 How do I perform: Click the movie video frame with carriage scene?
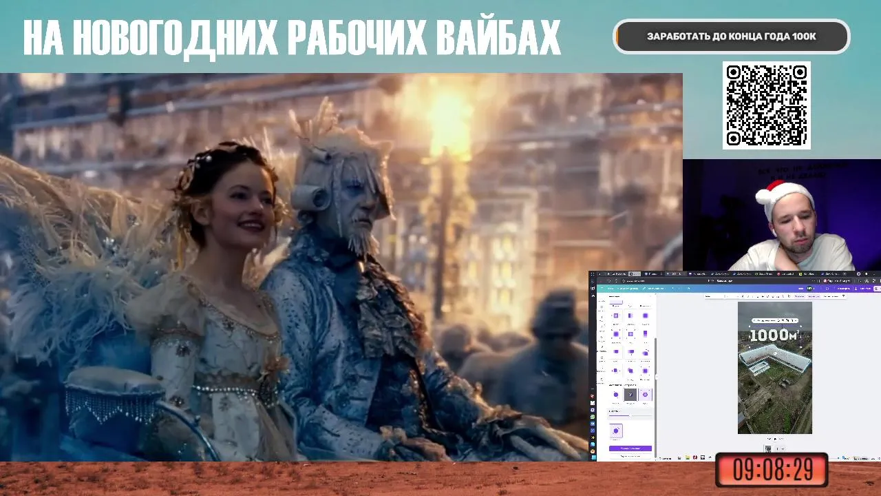point(341,267)
